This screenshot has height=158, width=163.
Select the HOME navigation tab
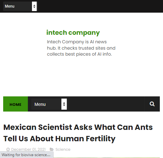click(x=16, y=104)
